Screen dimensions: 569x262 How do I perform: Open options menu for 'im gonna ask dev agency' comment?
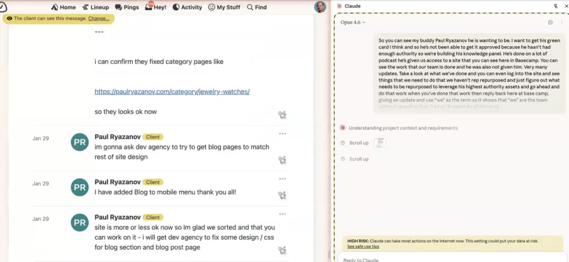[282, 134]
